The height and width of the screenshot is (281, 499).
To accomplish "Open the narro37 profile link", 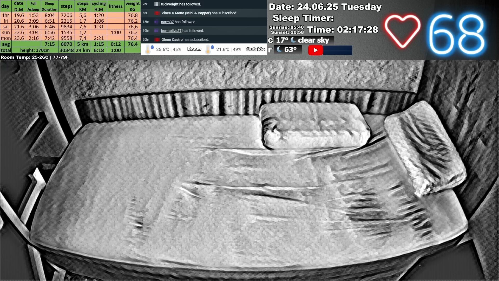I will (x=167, y=22).
